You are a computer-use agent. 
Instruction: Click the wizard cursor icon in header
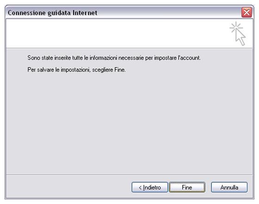238,33
